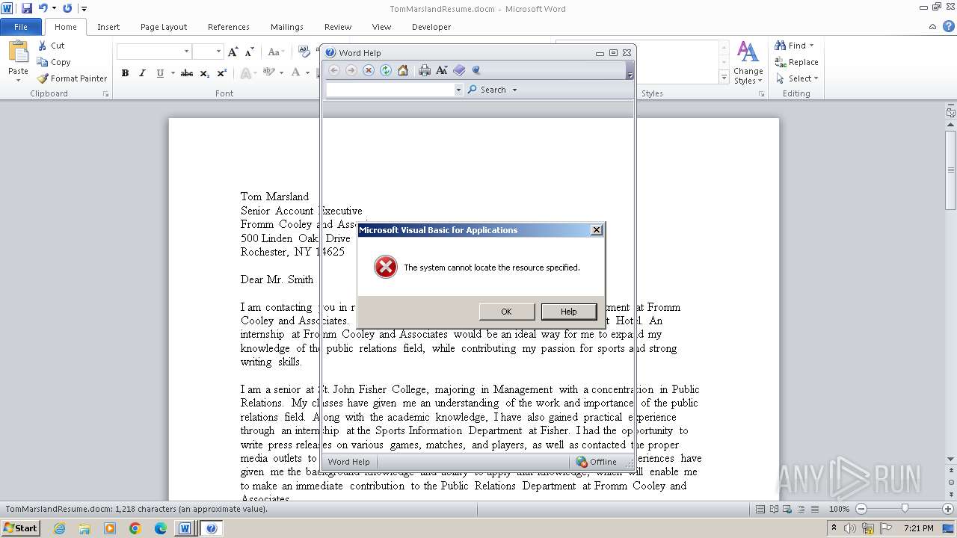This screenshot has width=957, height=538.
Task: Toggle Underline formatting
Action: (160, 73)
